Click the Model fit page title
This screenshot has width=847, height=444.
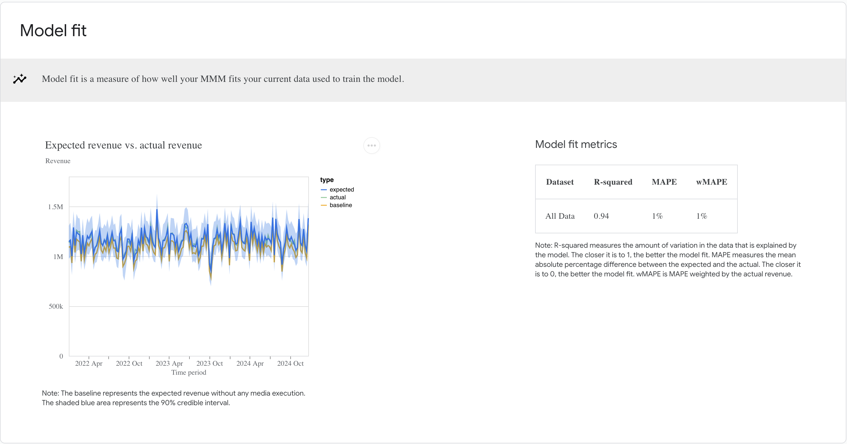point(53,30)
